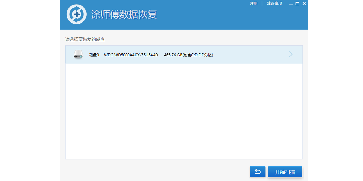The image size is (363, 181).
Task: Click the minimize window icon
Action: point(291,4)
